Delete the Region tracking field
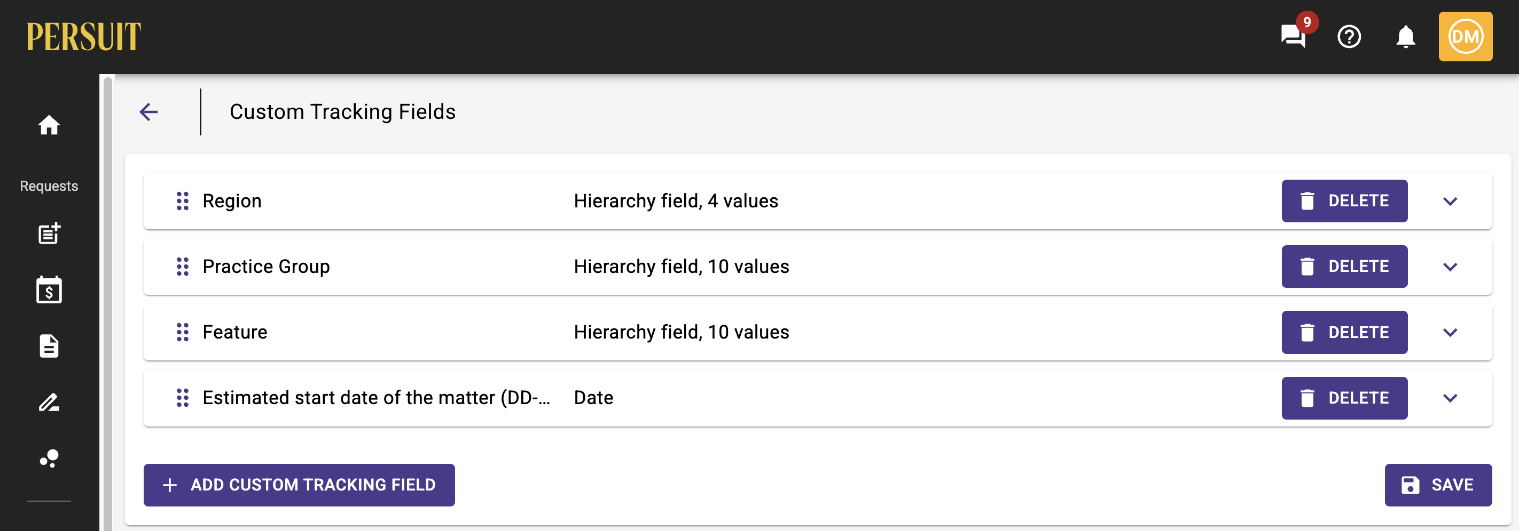The width and height of the screenshot is (1519, 531). (x=1344, y=201)
